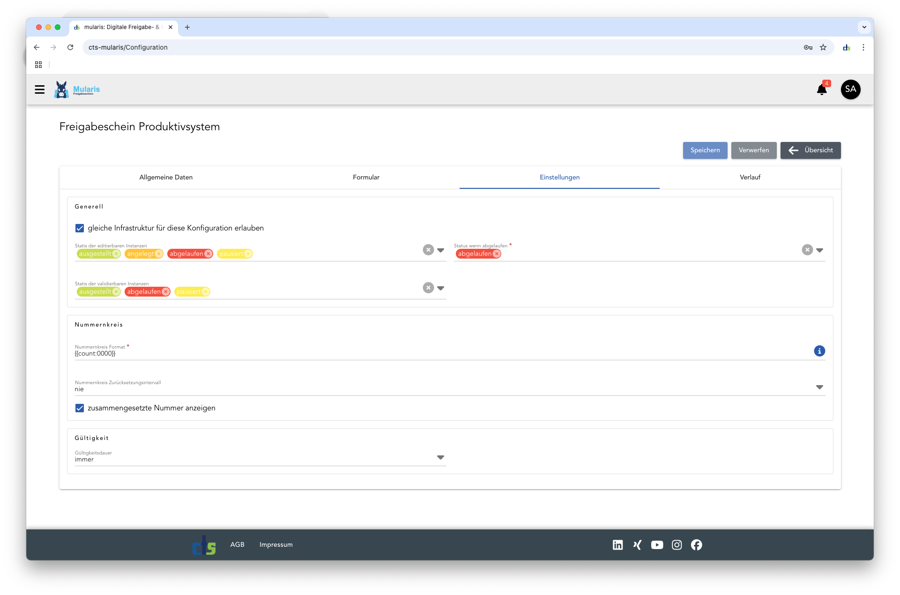Open the notification bell
Image resolution: width=900 pixels, height=595 pixels.
[821, 89]
